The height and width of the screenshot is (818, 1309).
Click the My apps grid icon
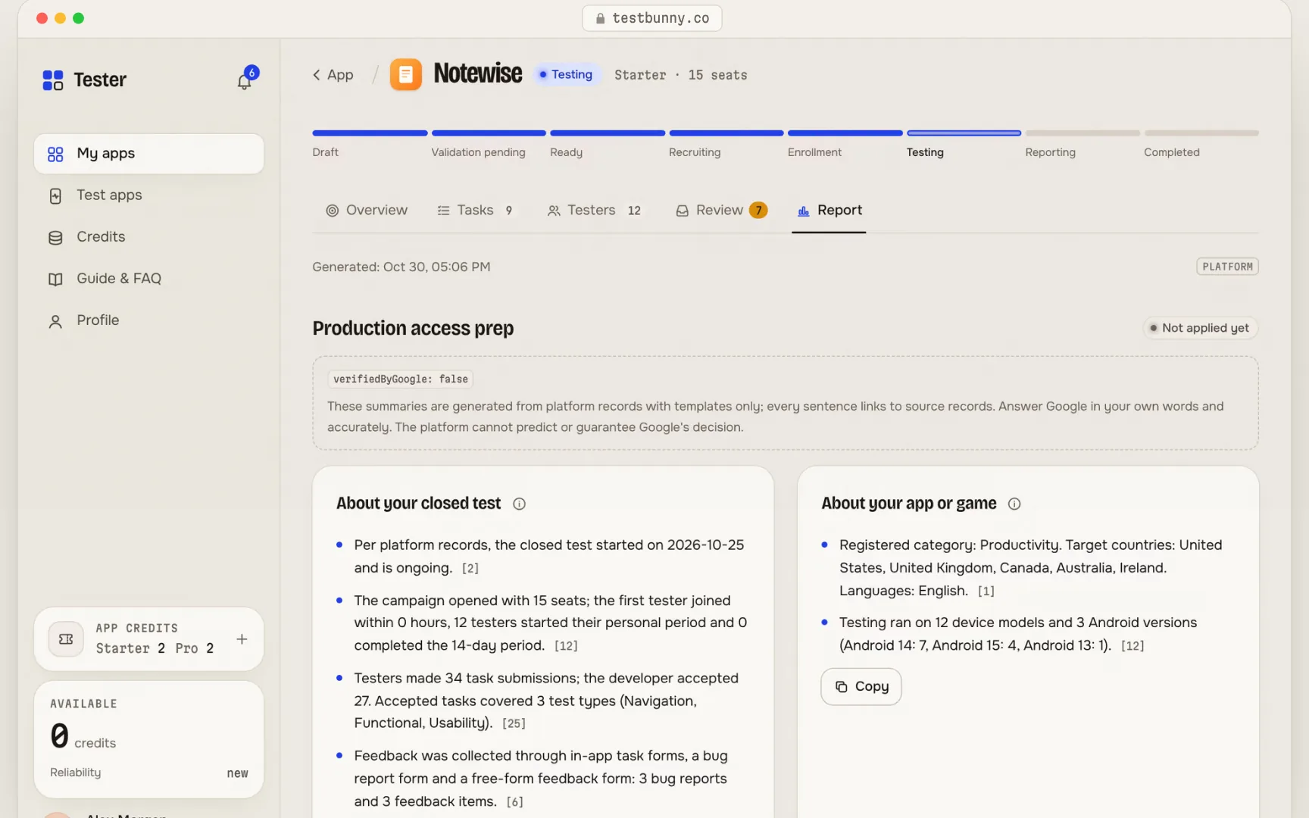[x=55, y=154]
